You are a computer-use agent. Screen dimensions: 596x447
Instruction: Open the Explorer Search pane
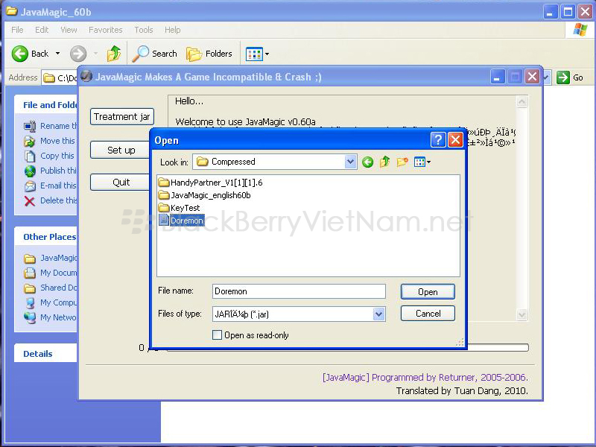[x=155, y=54]
